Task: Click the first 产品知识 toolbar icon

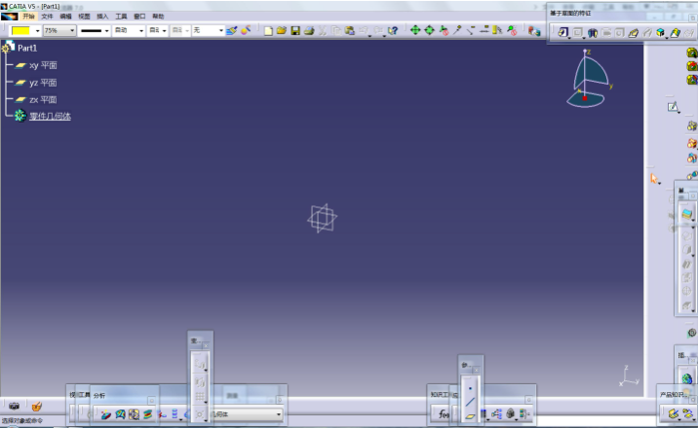Action: pyautogui.click(x=674, y=413)
